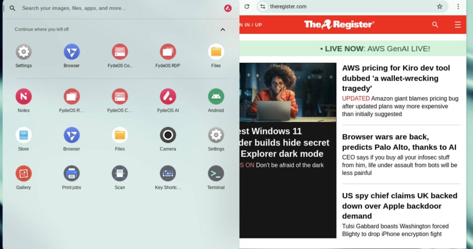The width and height of the screenshot is (473, 249).
Task: Bookmark this page with the star icon
Action: [440, 6]
